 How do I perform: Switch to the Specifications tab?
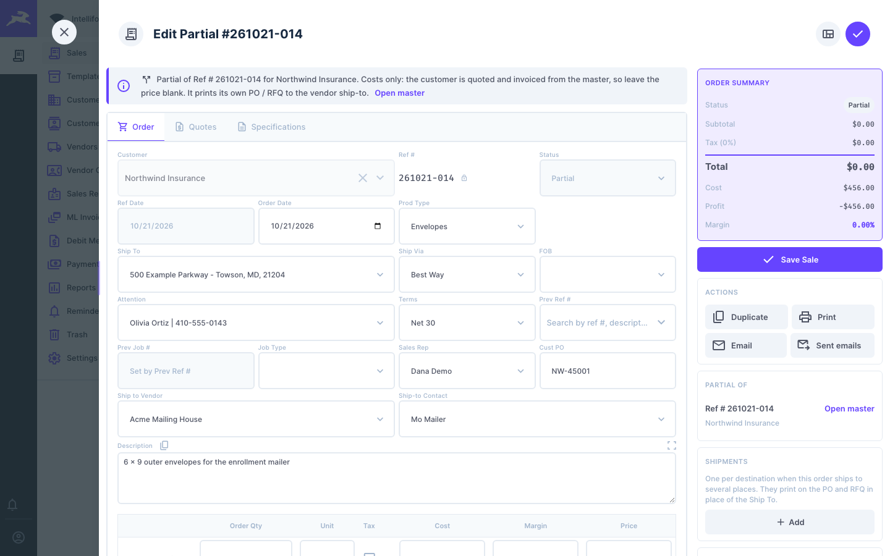tap(271, 127)
